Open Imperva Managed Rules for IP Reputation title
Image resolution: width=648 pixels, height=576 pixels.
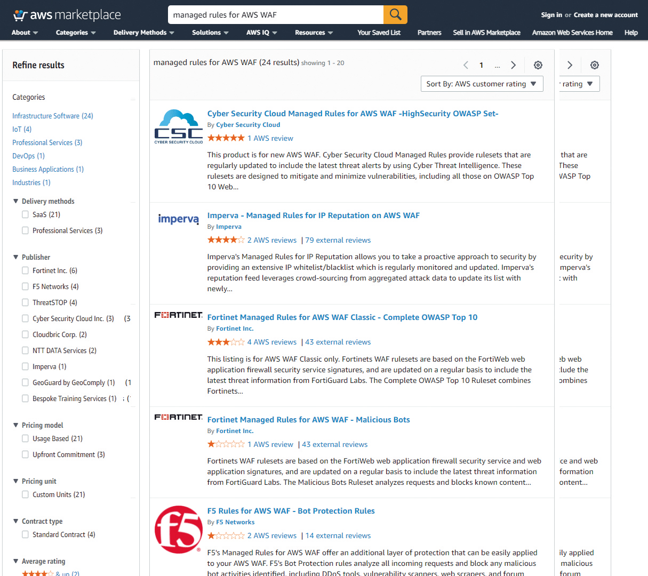coord(313,215)
